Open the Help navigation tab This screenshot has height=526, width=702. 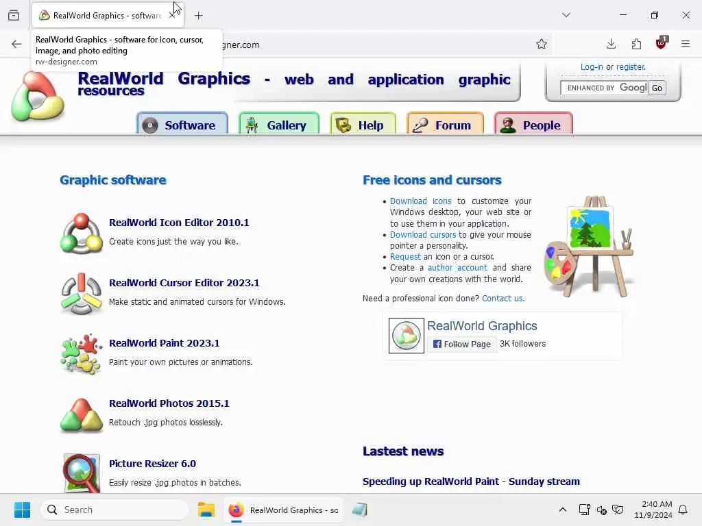coord(363,123)
